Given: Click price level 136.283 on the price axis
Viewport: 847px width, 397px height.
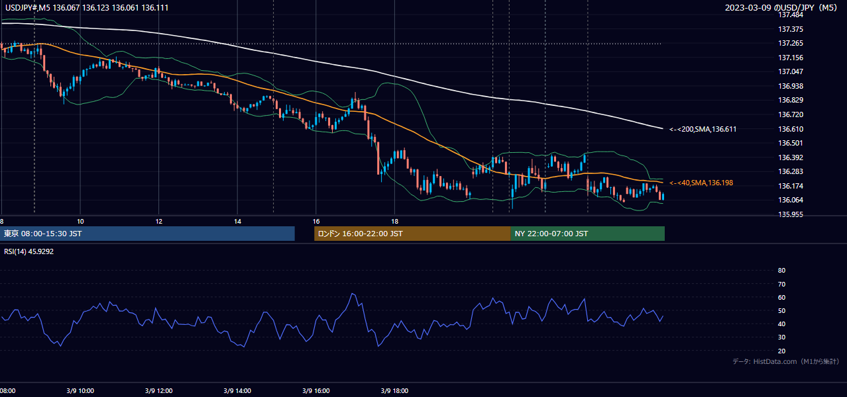Looking at the screenshot, I should [791, 171].
